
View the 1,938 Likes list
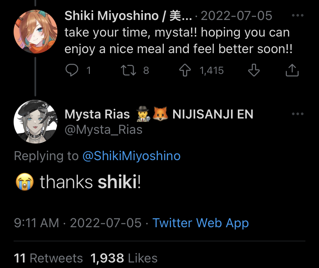pyautogui.click(x=124, y=258)
